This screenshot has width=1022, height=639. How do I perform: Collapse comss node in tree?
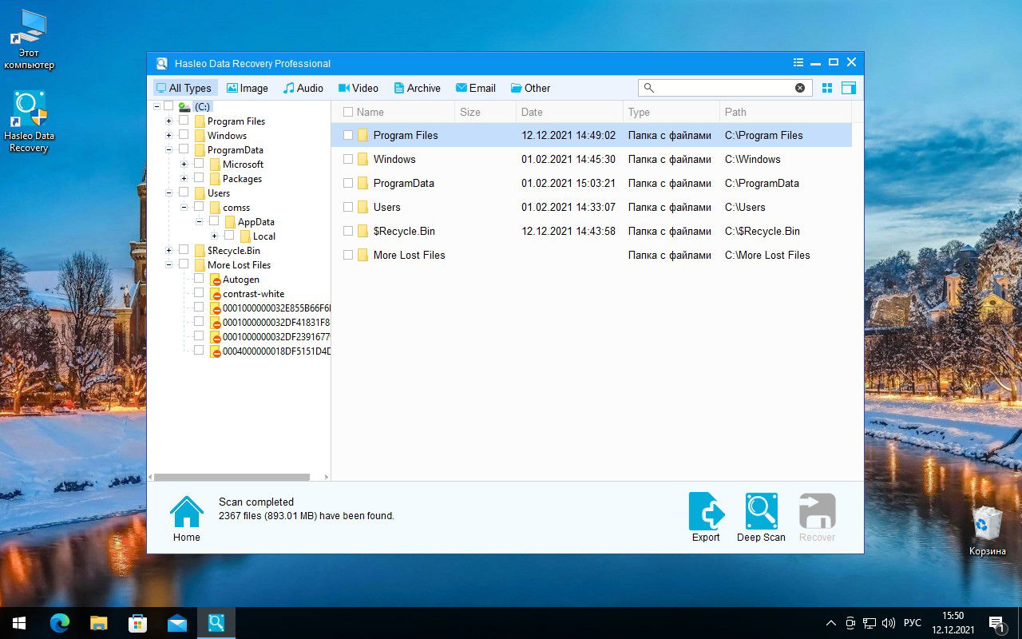[184, 208]
